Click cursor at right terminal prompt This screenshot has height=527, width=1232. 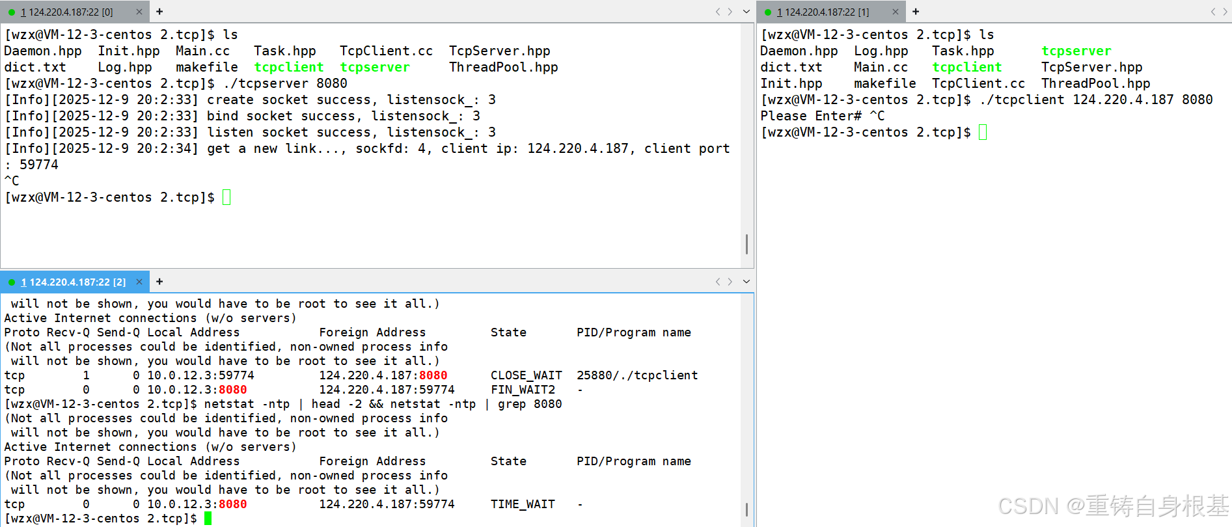(983, 132)
